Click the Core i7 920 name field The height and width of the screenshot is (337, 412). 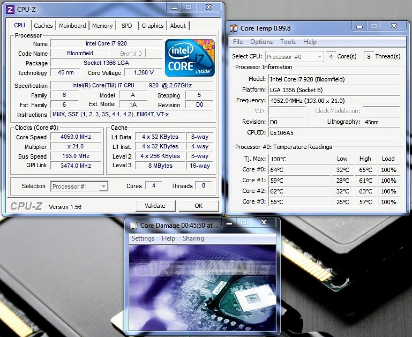106,43
